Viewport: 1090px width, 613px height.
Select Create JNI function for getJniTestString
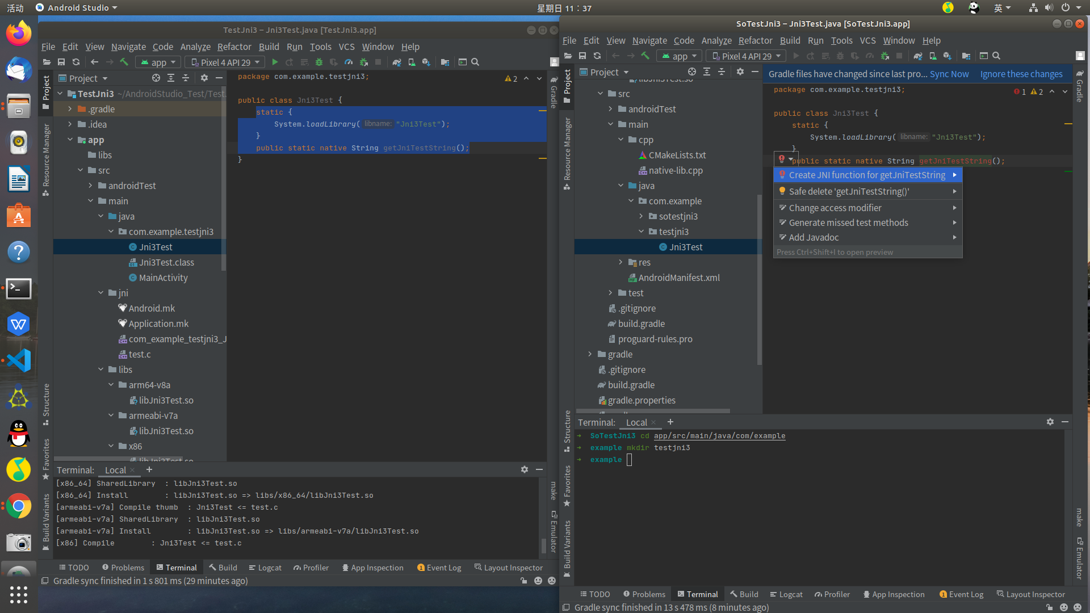click(867, 175)
